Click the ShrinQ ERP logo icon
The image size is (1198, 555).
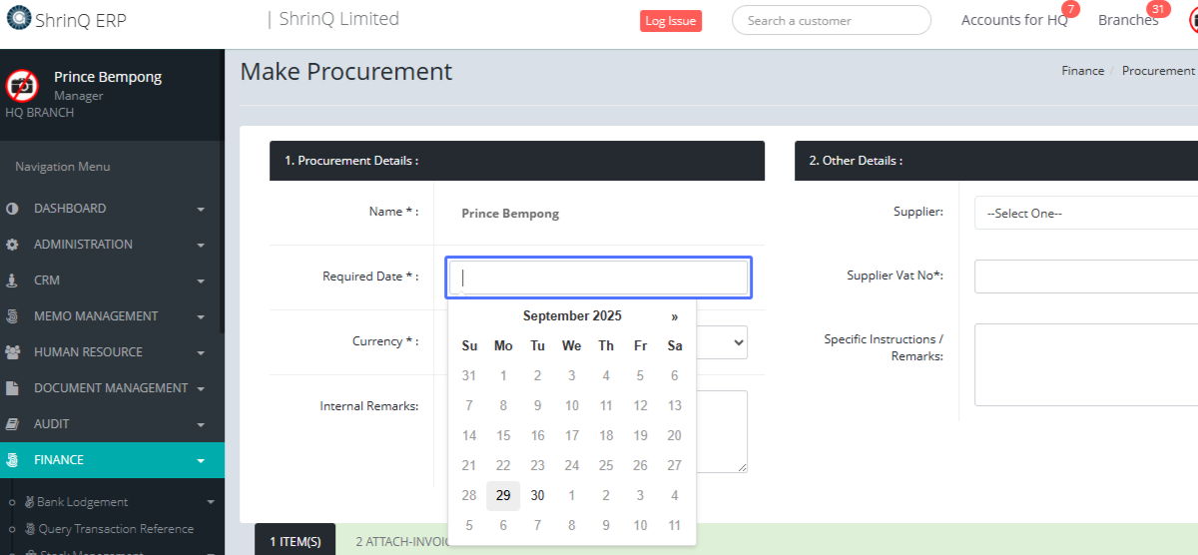(x=18, y=19)
